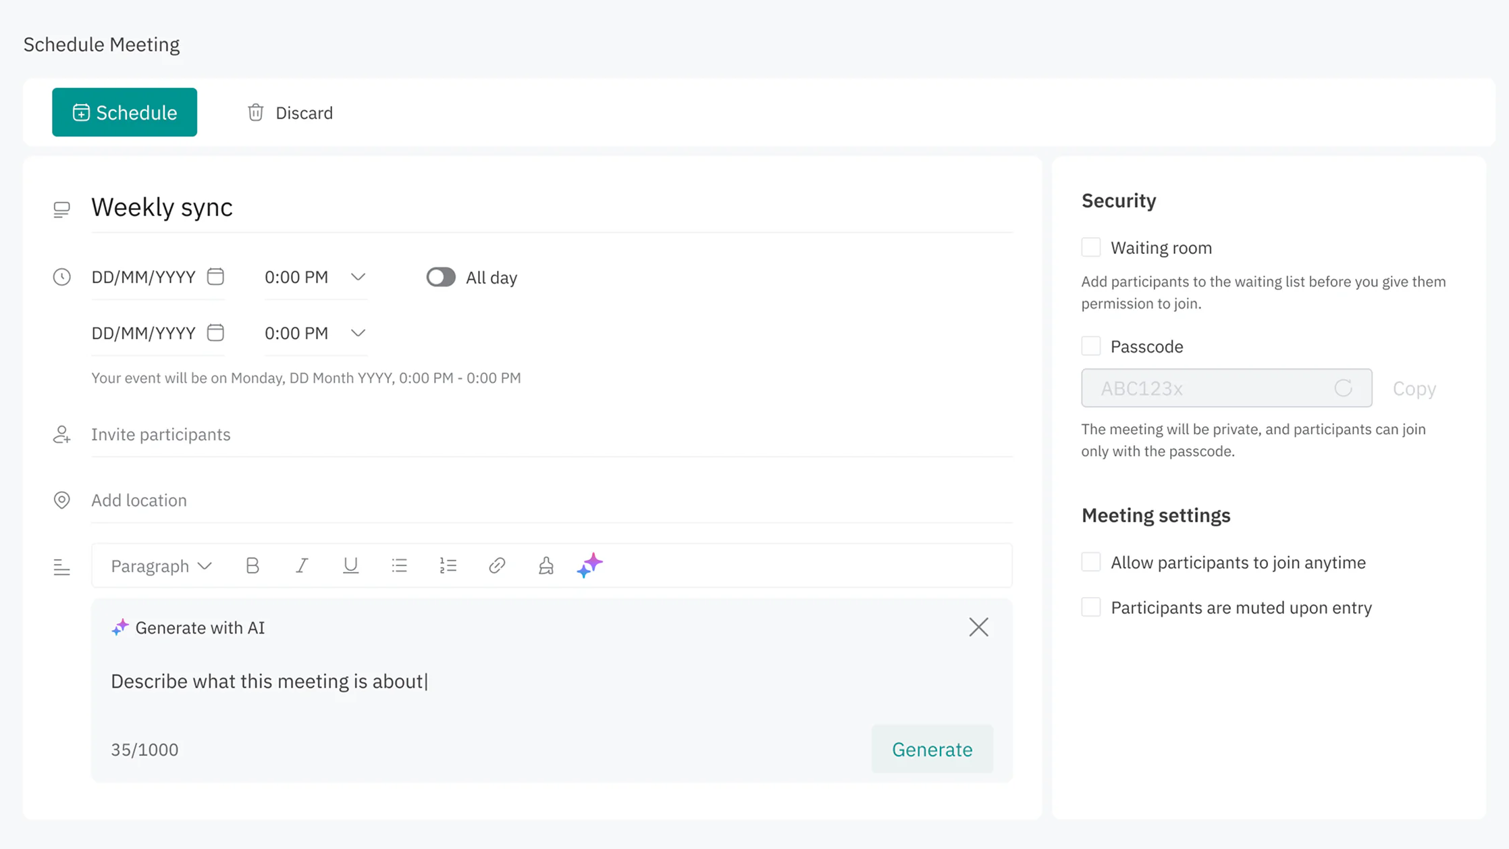1509x849 pixels.
Task: Click the AI sparkle toolbar icon
Action: click(589, 565)
